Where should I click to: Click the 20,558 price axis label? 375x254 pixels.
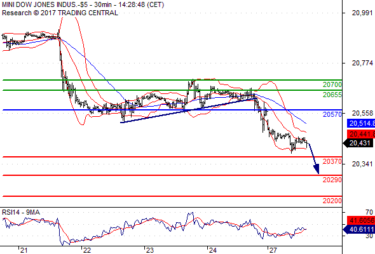[x=362, y=113]
